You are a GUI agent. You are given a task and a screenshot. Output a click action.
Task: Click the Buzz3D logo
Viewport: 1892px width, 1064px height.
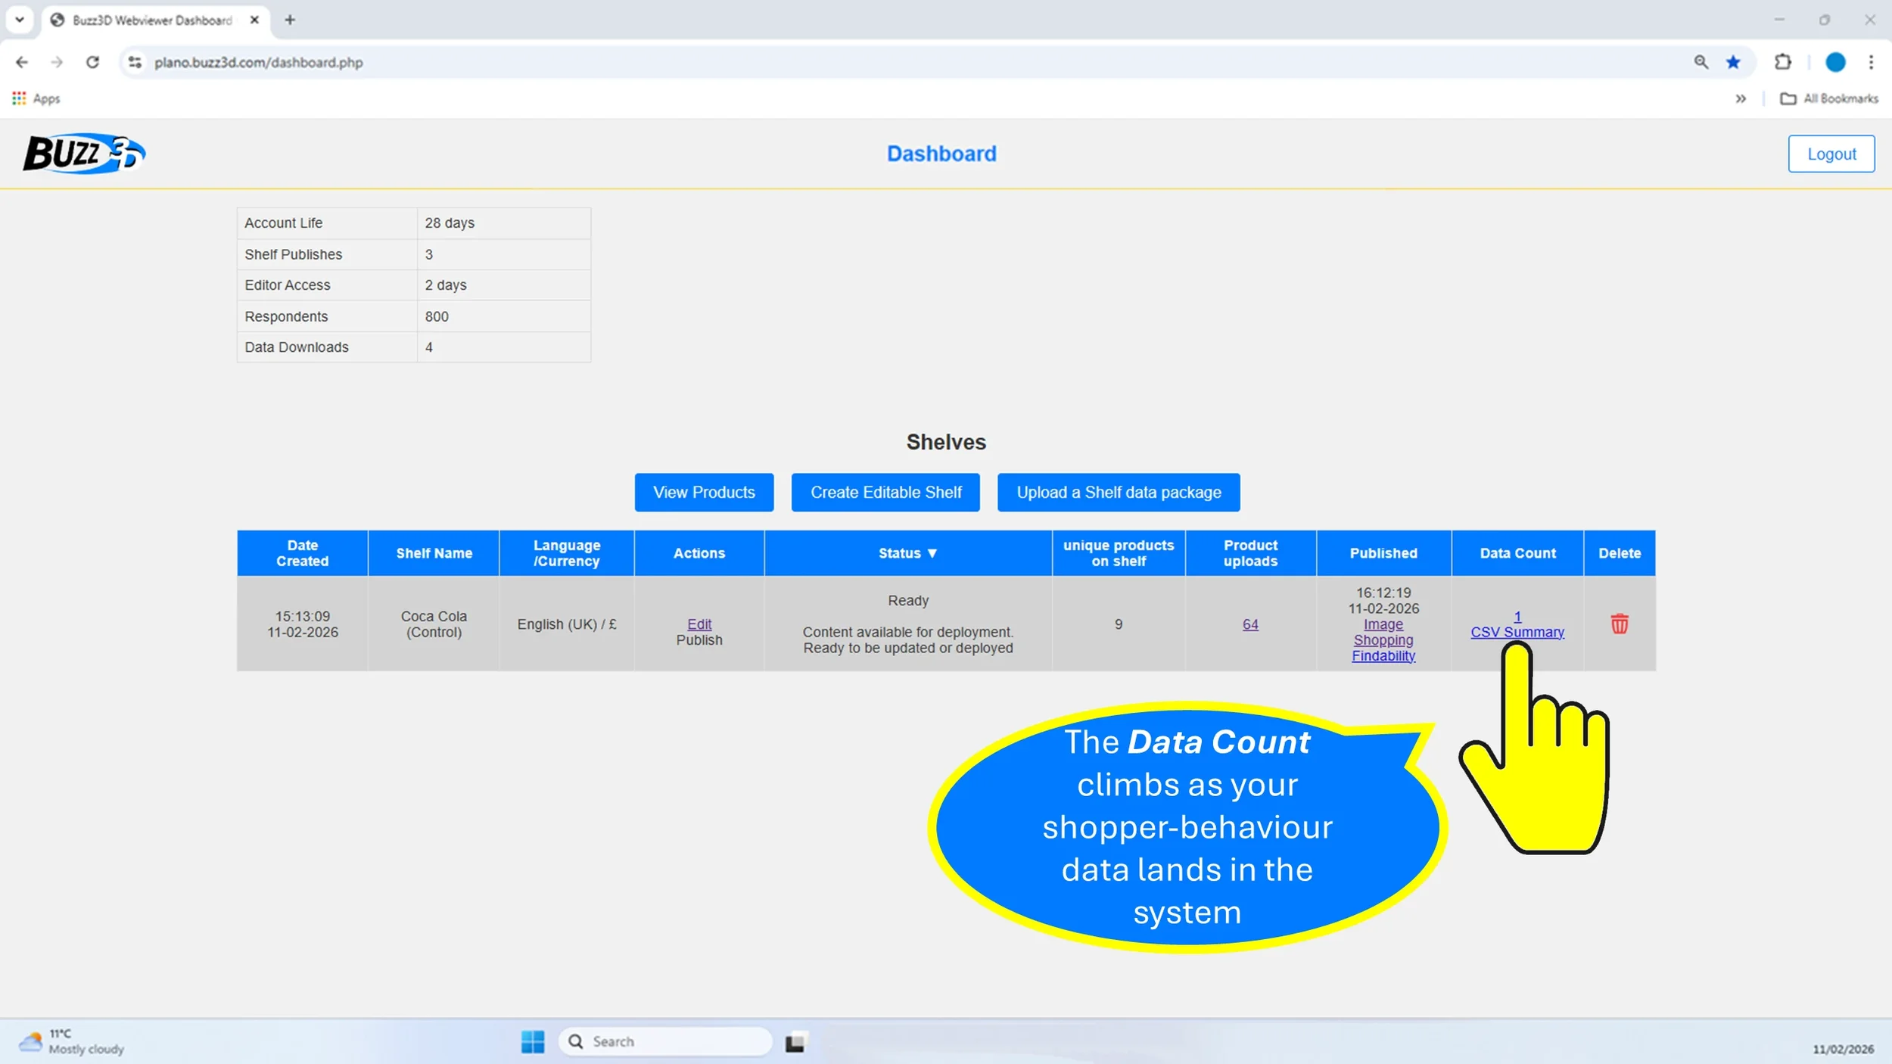(x=83, y=154)
